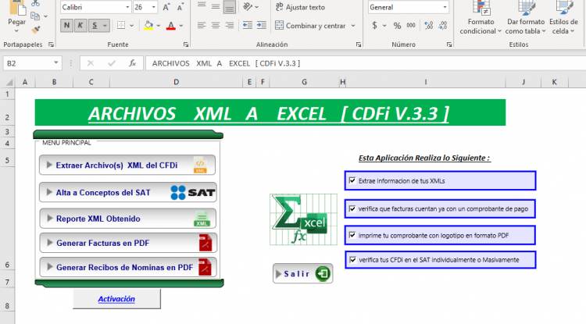Viewport: 586px width, 324px height.
Task: Toggle italic K formatting
Action: coord(80,26)
